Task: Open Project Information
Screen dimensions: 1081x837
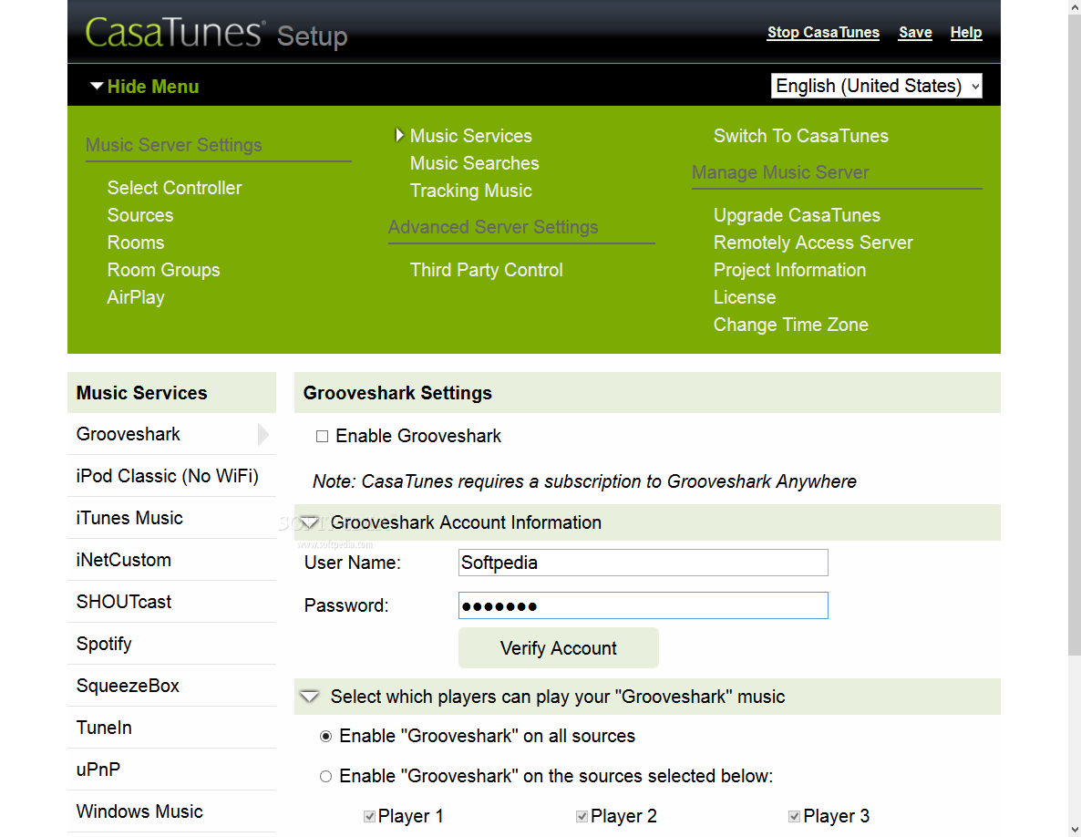Action: click(x=789, y=270)
